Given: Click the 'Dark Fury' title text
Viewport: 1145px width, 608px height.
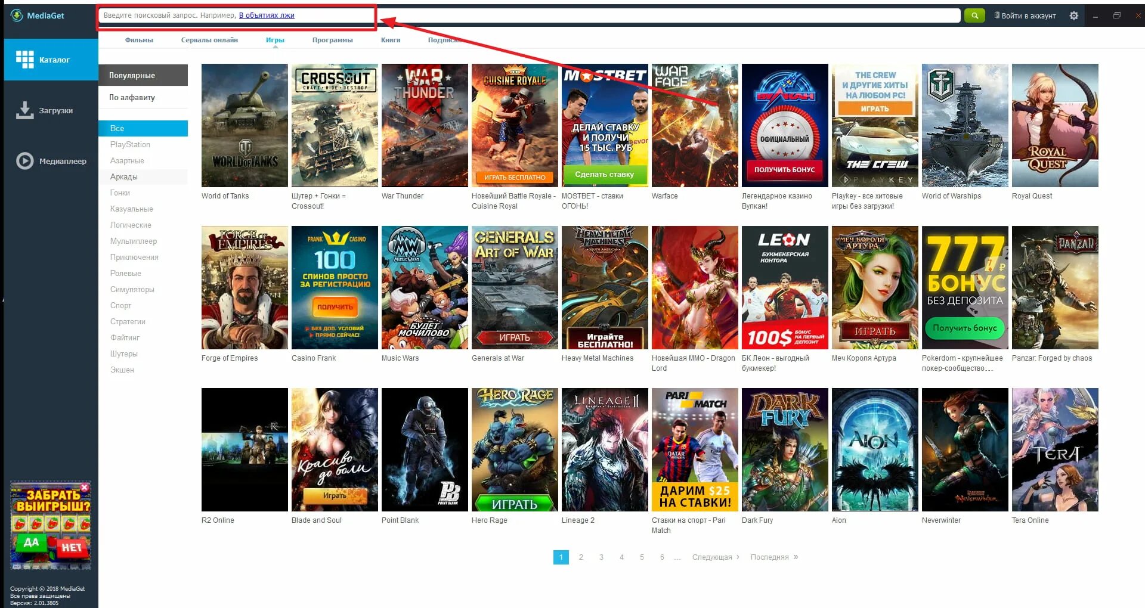Looking at the screenshot, I should (757, 520).
